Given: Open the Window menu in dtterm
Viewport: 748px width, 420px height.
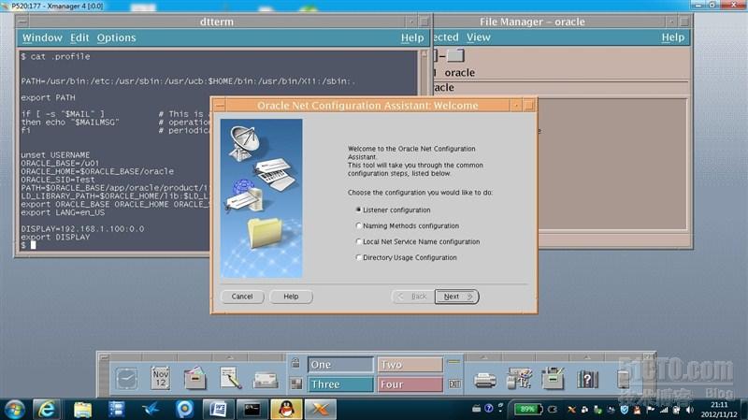Looking at the screenshot, I should pos(42,37).
